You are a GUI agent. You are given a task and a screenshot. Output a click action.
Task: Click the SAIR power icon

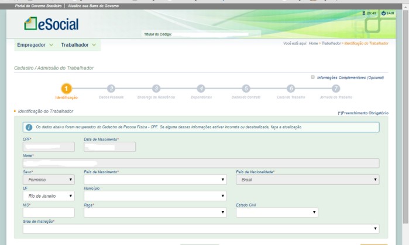(x=384, y=13)
